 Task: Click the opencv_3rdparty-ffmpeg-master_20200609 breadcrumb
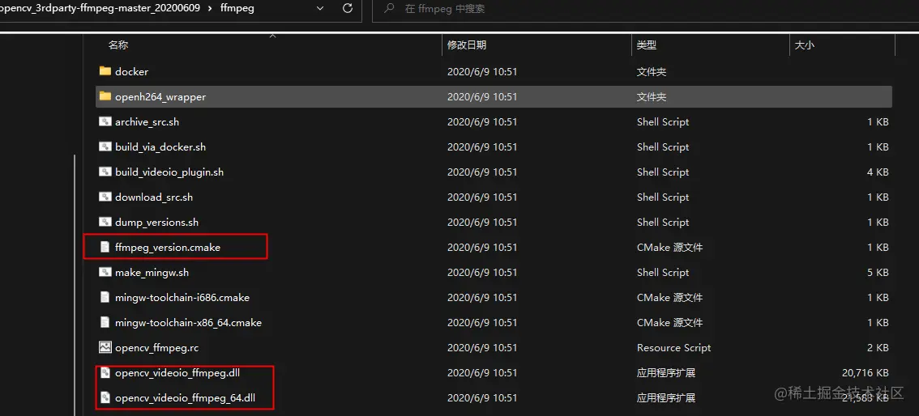(x=101, y=9)
